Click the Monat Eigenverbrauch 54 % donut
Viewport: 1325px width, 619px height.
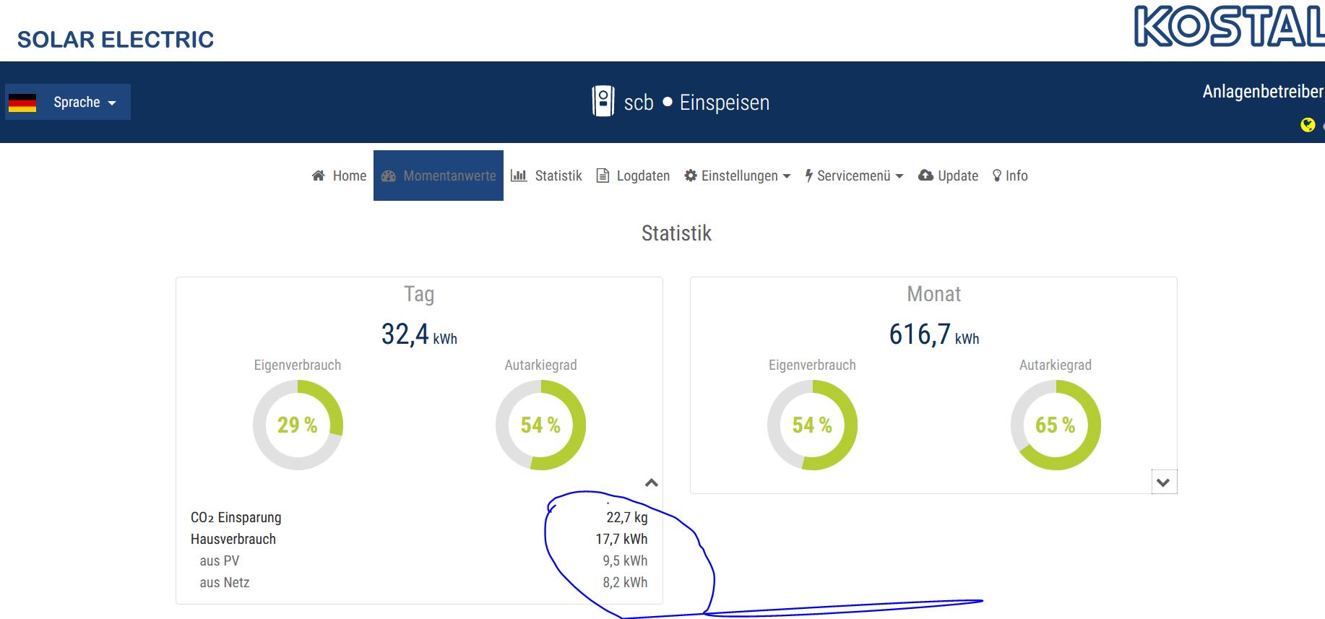(x=812, y=425)
